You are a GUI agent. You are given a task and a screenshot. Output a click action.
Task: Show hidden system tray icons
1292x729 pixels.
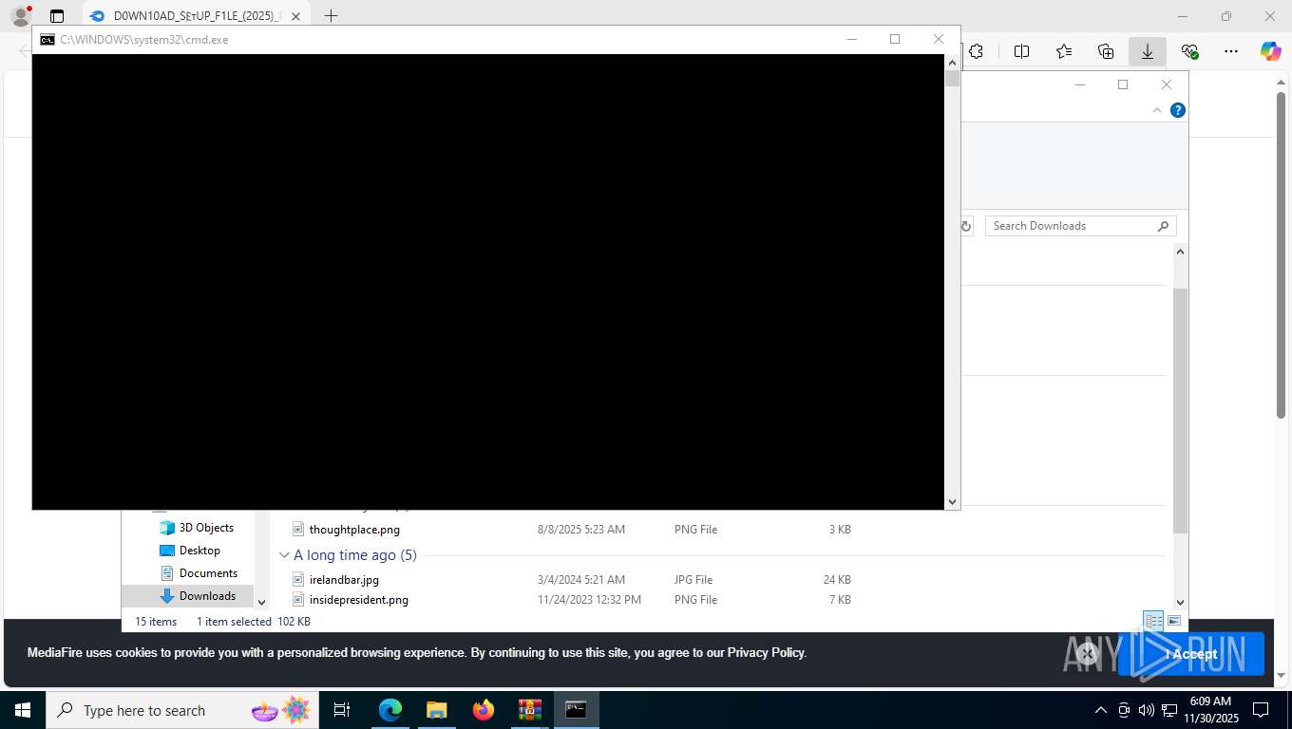pos(1101,710)
